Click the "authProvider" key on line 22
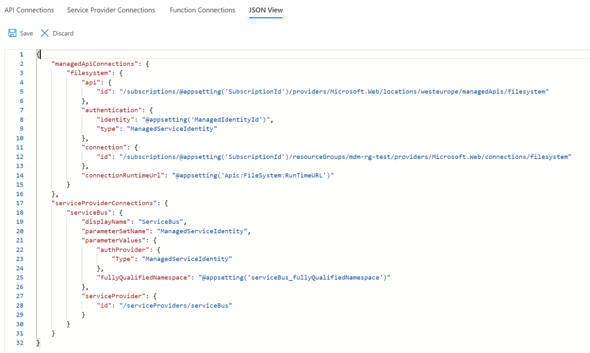 [123, 250]
